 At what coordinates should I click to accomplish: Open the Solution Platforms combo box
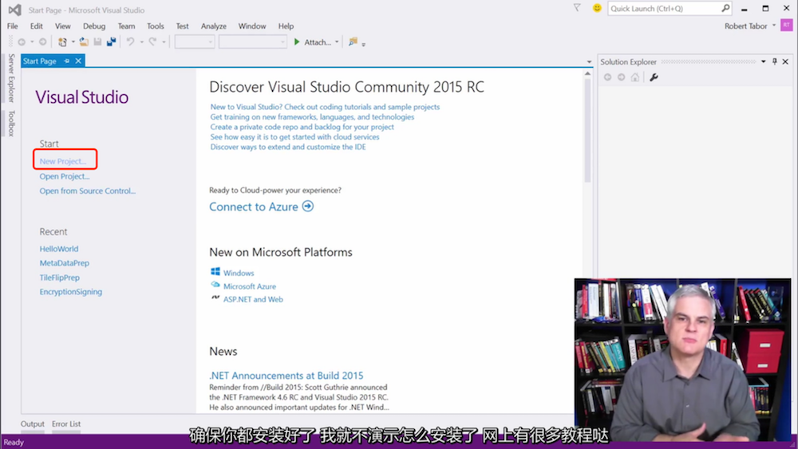(252, 42)
